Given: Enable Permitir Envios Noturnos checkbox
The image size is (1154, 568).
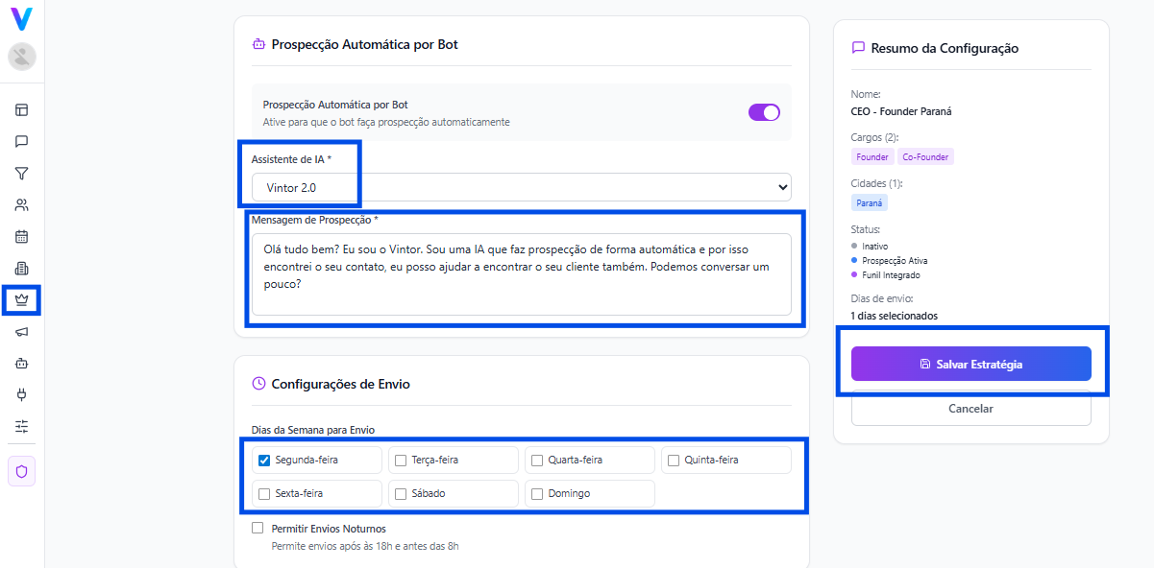Looking at the screenshot, I should coord(258,528).
